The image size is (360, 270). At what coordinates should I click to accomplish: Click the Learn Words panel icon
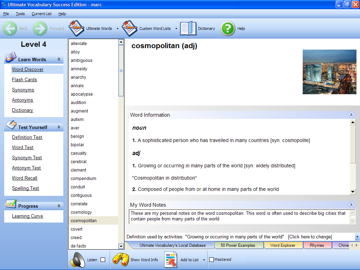tap(11, 57)
